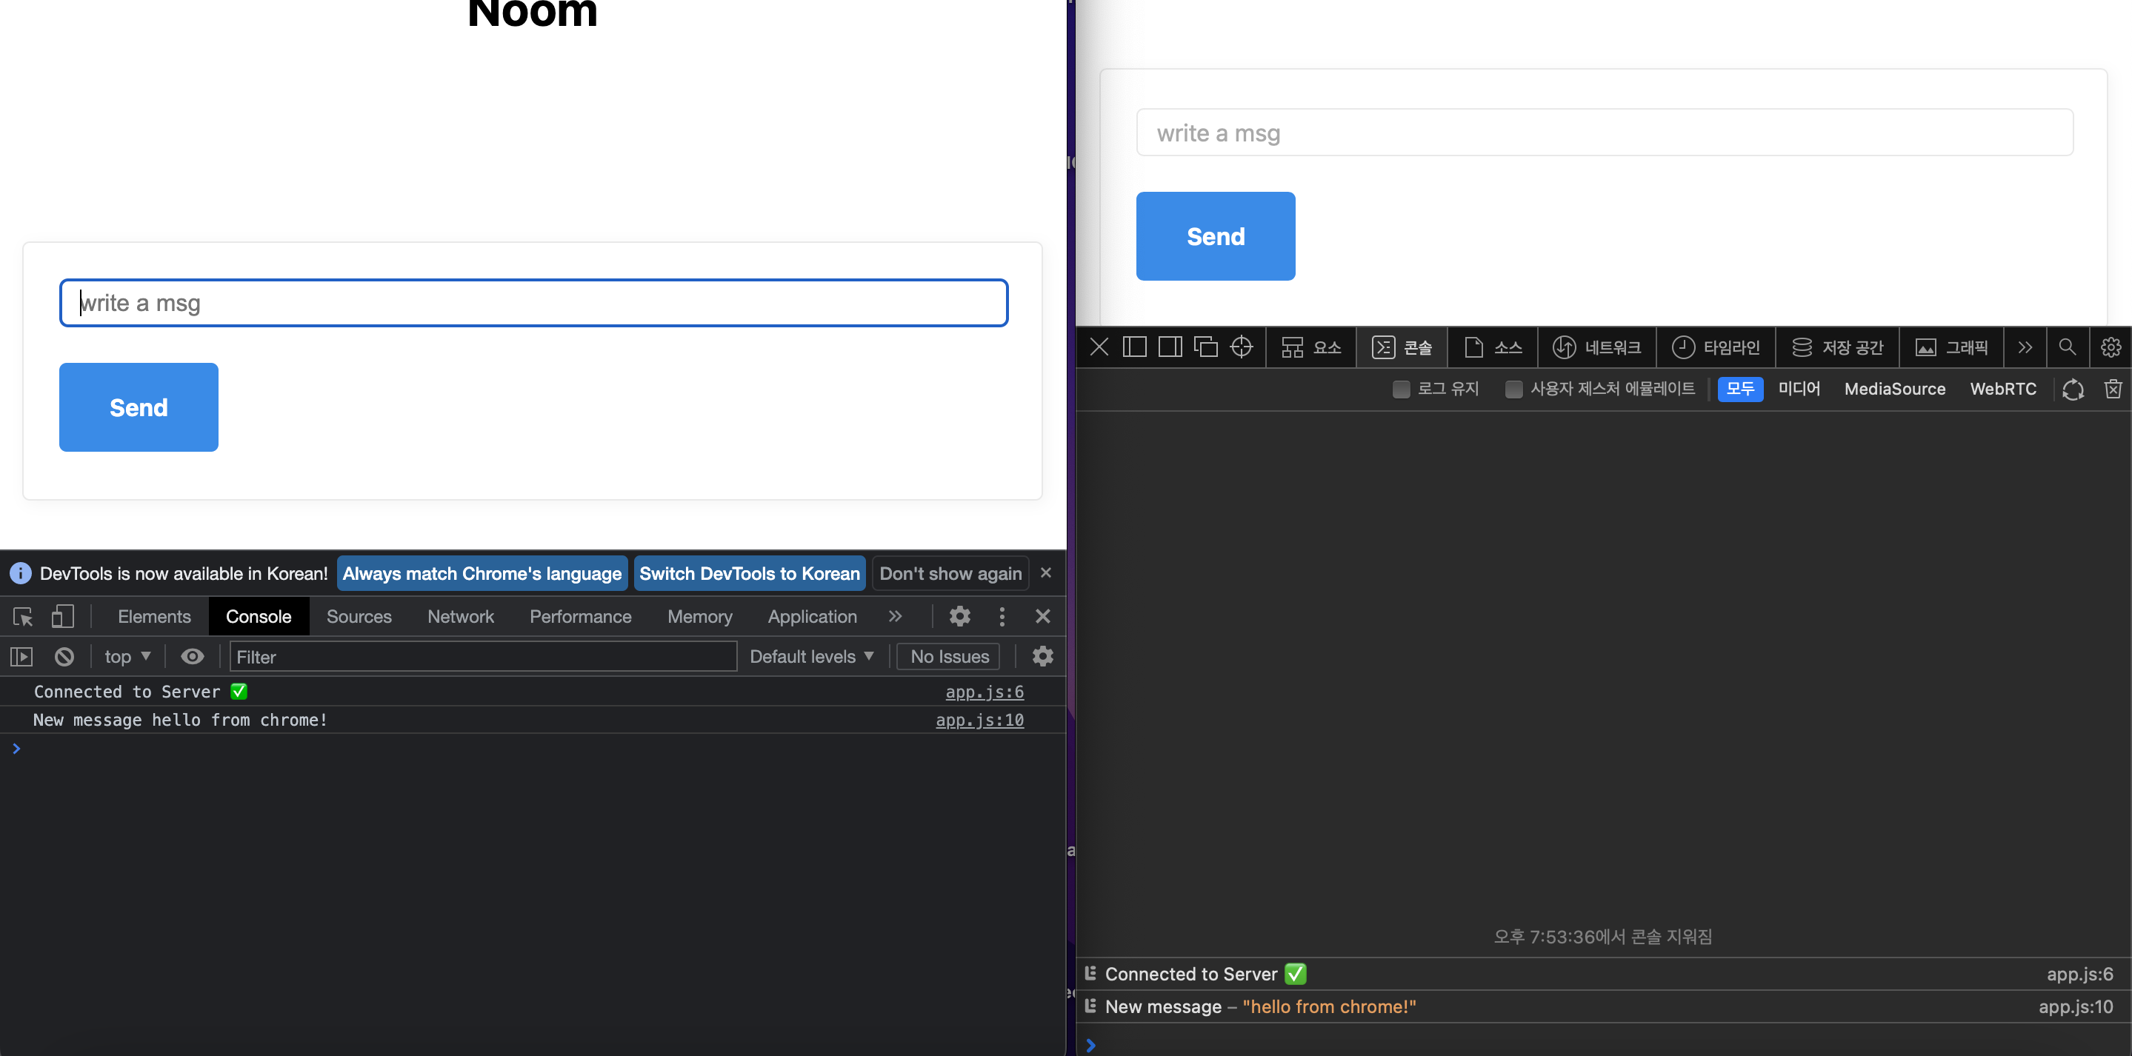The width and height of the screenshot is (2132, 1056).
Task: Switch to the Network tab in Chrome DevTools
Action: tap(460, 617)
